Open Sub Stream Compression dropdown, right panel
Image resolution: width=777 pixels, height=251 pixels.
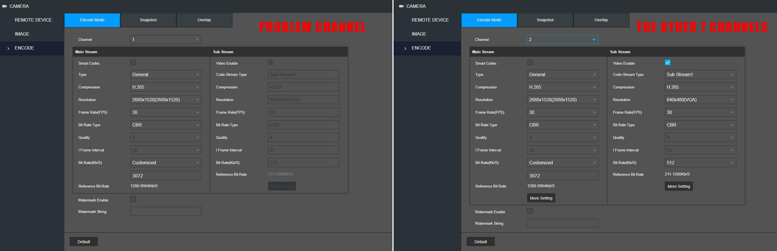[x=700, y=87]
